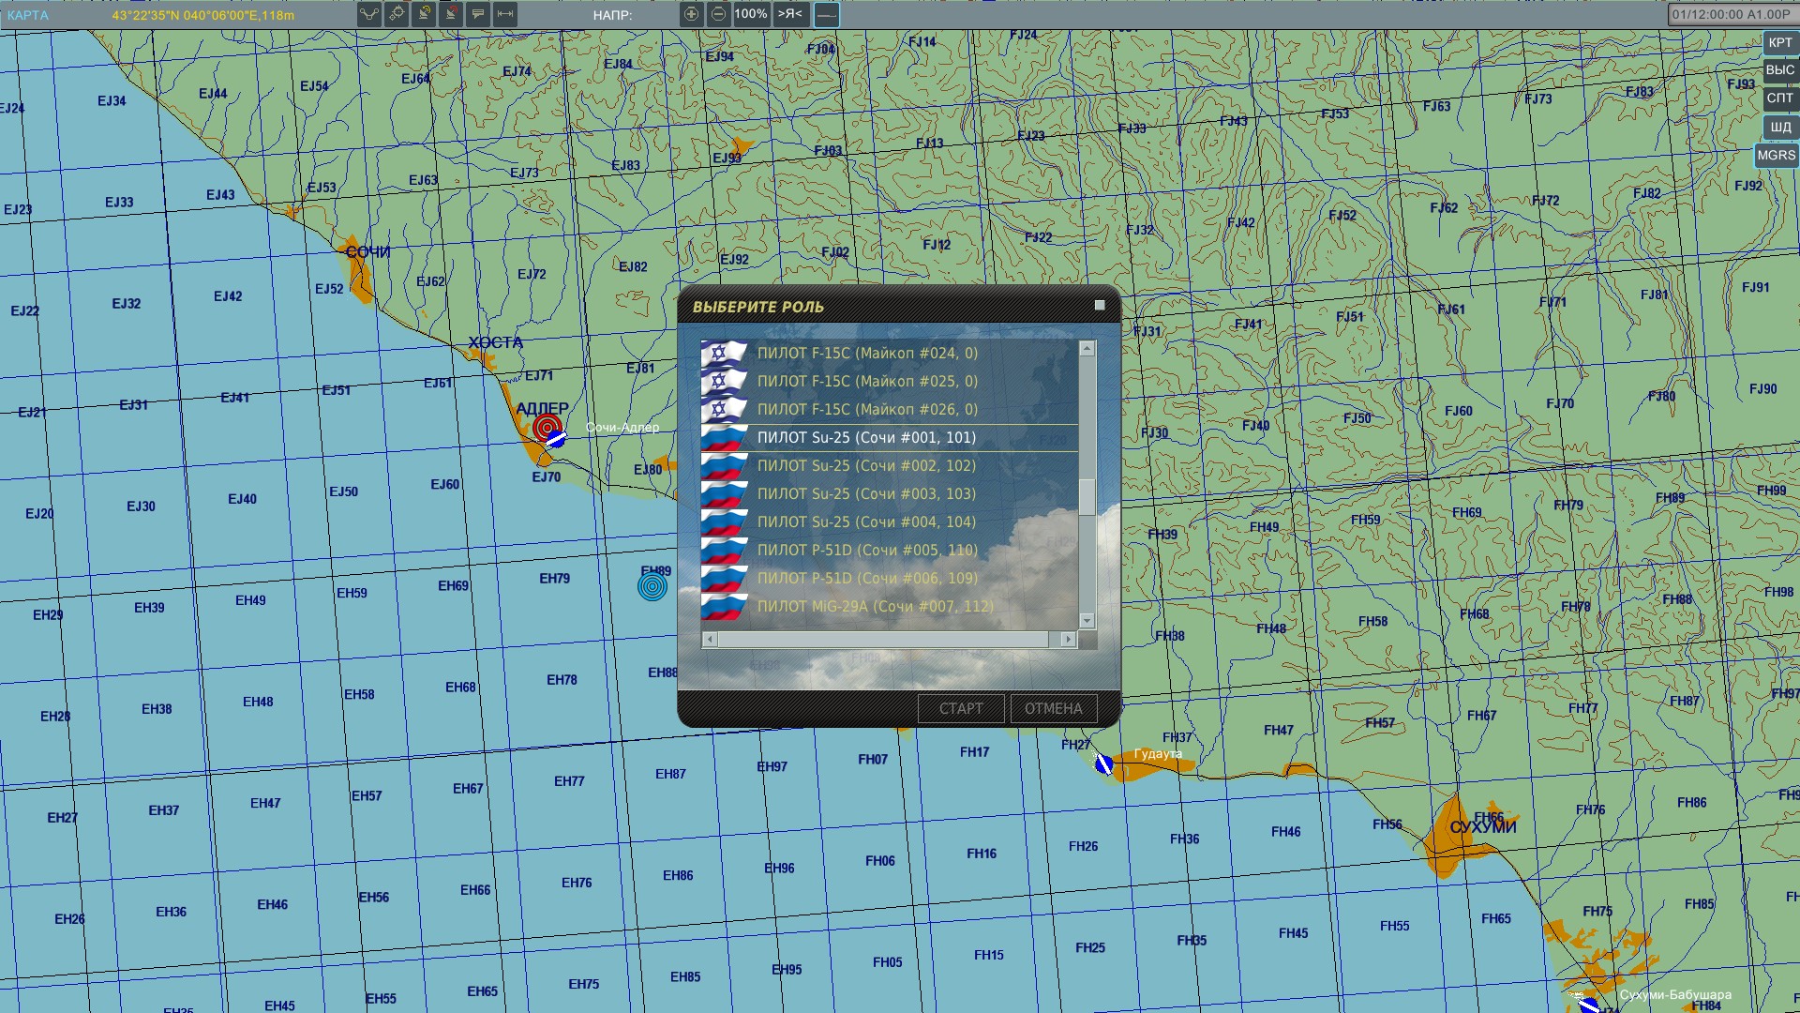Image resolution: width=1800 pixels, height=1013 pixels.
Task: Click Israeli flag beside F-15C #026
Action: coord(724,409)
